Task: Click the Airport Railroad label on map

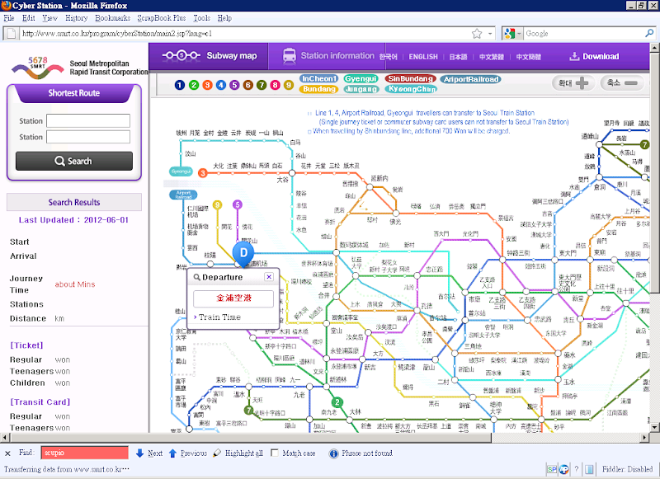Action: point(183,195)
